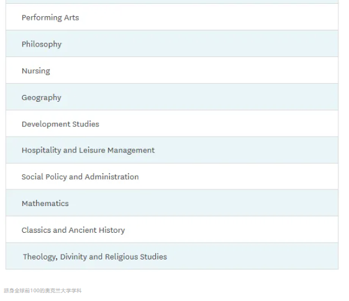Click the word 'Management' in the table
Image resolution: width=349 pixels, height=301 pixels.
(x=131, y=150)
